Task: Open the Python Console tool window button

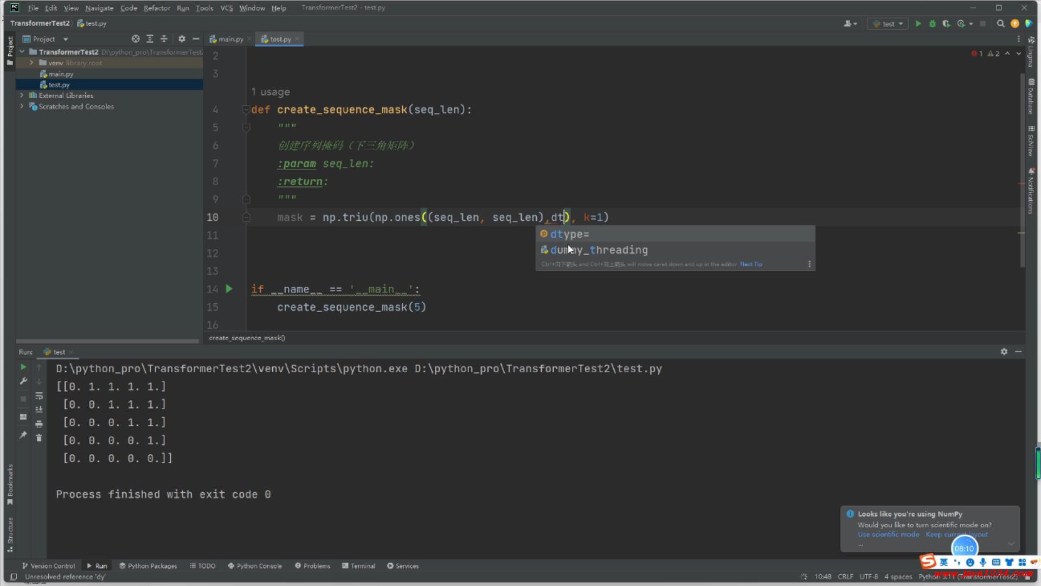Action: 255,566
